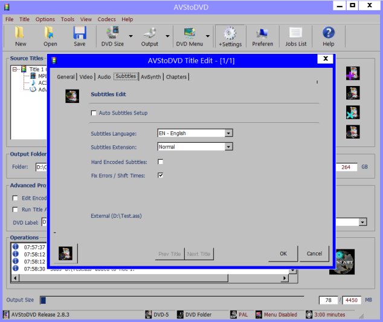The height and width of the screenshot is (322, 383).
Task: Click the Operations scroll right arrow
Action: tap(285, 278)
